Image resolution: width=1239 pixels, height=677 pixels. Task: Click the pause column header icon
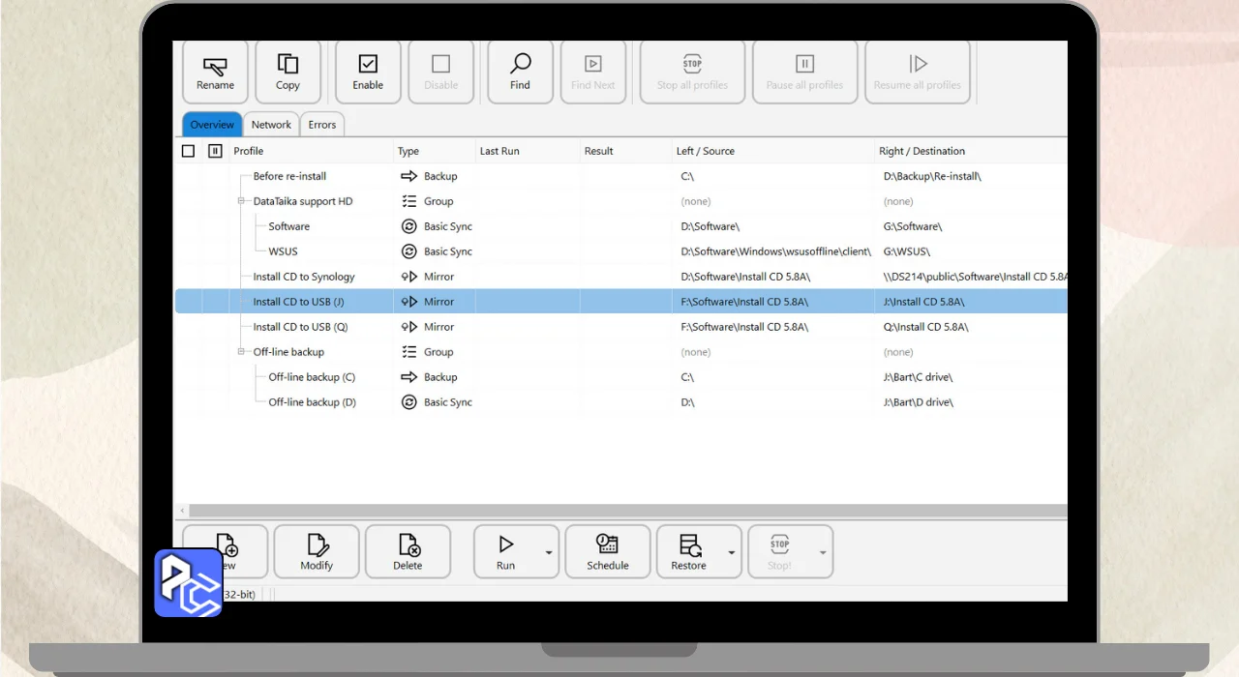[x=215, y=151]
